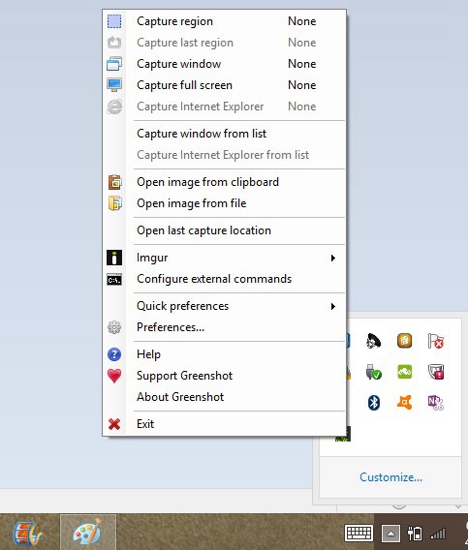The width and height of the screenshot is (468, 550).
Task: Expand the Quick preferences submenu
Action: [x=224, y=306]
